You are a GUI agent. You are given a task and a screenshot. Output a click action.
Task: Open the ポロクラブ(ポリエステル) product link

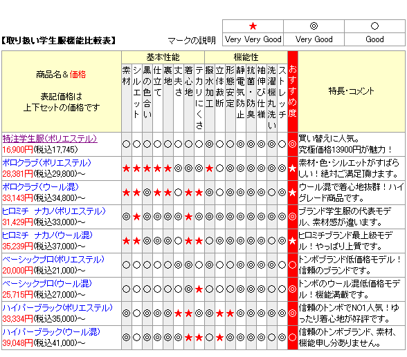(x=47, y=163)
